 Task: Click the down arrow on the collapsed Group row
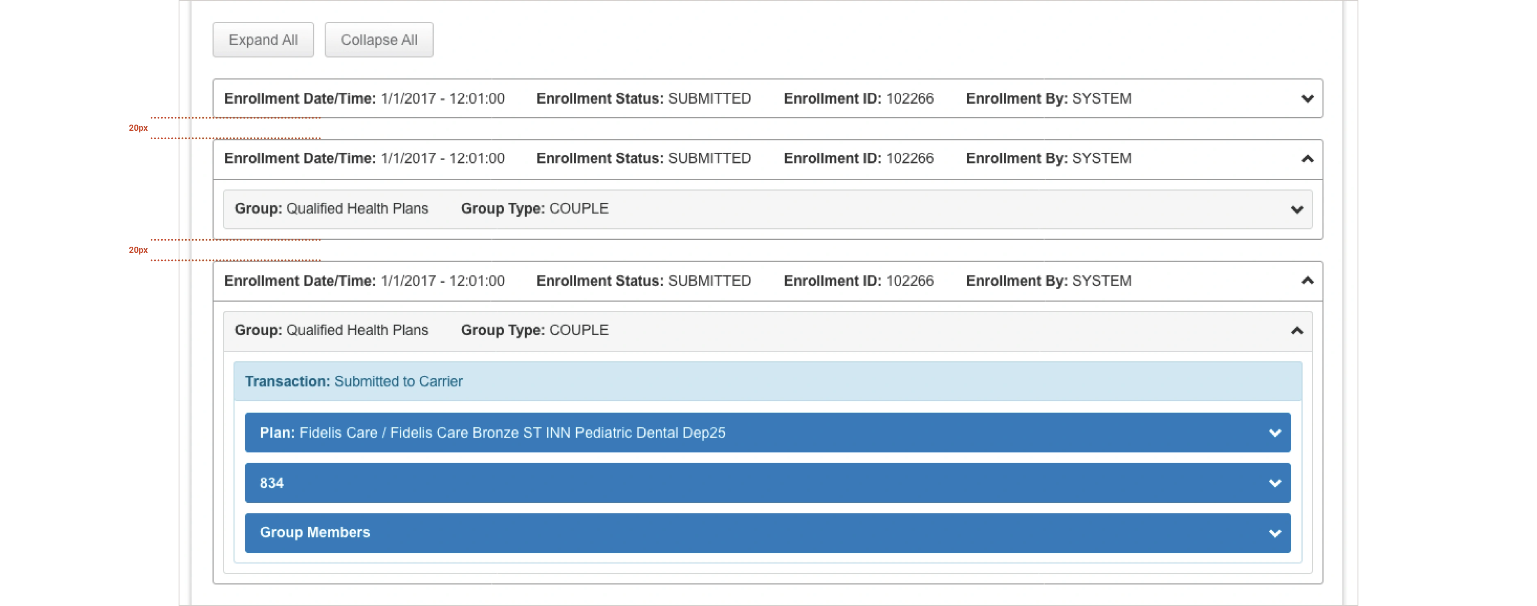pyautogui.click(x=1296, y=209)
